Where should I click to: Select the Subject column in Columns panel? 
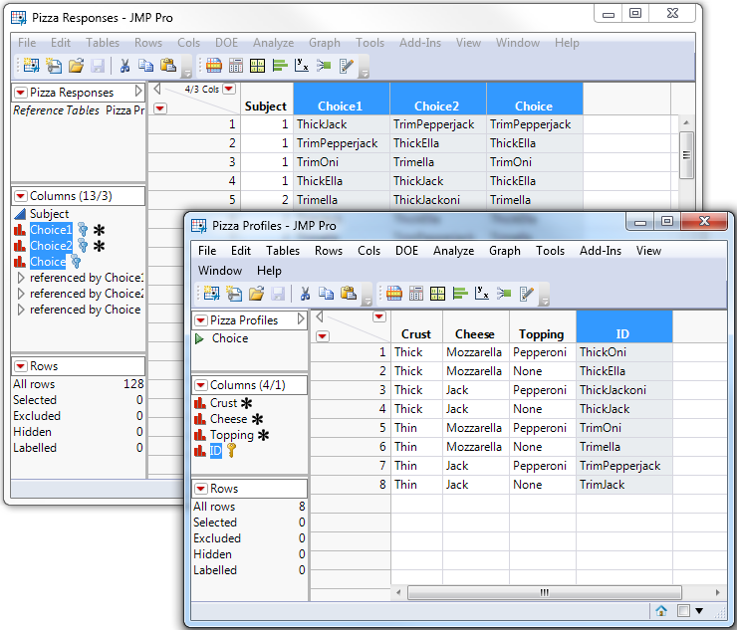[x=49, y=214]
